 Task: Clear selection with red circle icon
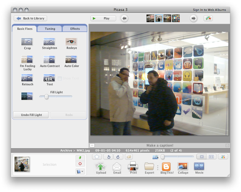coord(80,164)
